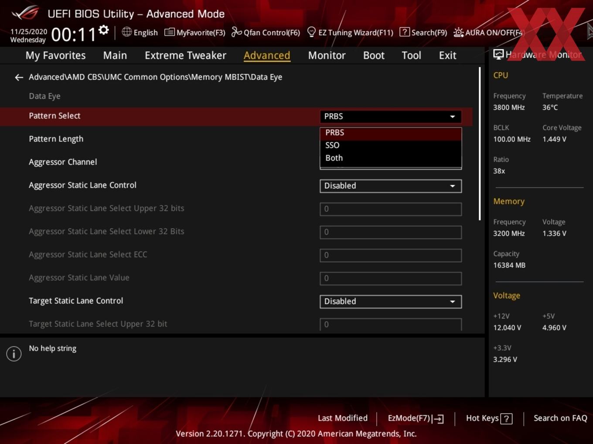Select the Advanced tab
The width and height of the screenshot is (593, 444).
tap(267, 56)
